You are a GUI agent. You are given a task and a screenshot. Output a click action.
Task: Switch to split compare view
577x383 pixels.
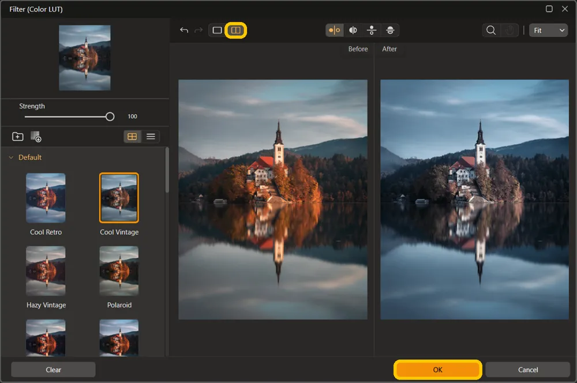click(x=236, y=30)
